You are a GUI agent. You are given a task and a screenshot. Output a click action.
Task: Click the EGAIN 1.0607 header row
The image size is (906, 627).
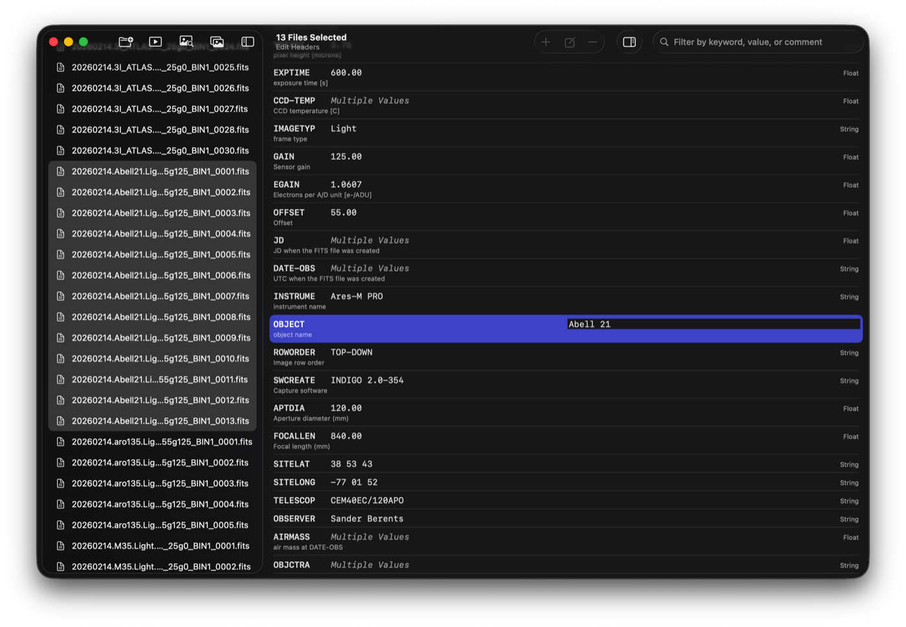(x=566, y=189)
